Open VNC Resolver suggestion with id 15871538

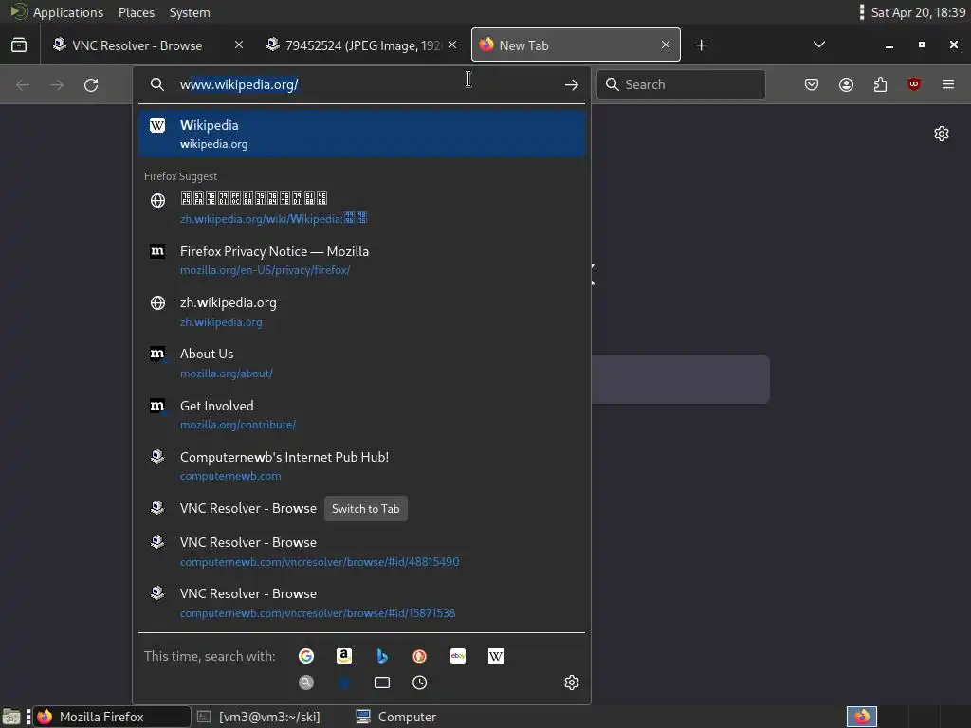[x=361, y=602]
